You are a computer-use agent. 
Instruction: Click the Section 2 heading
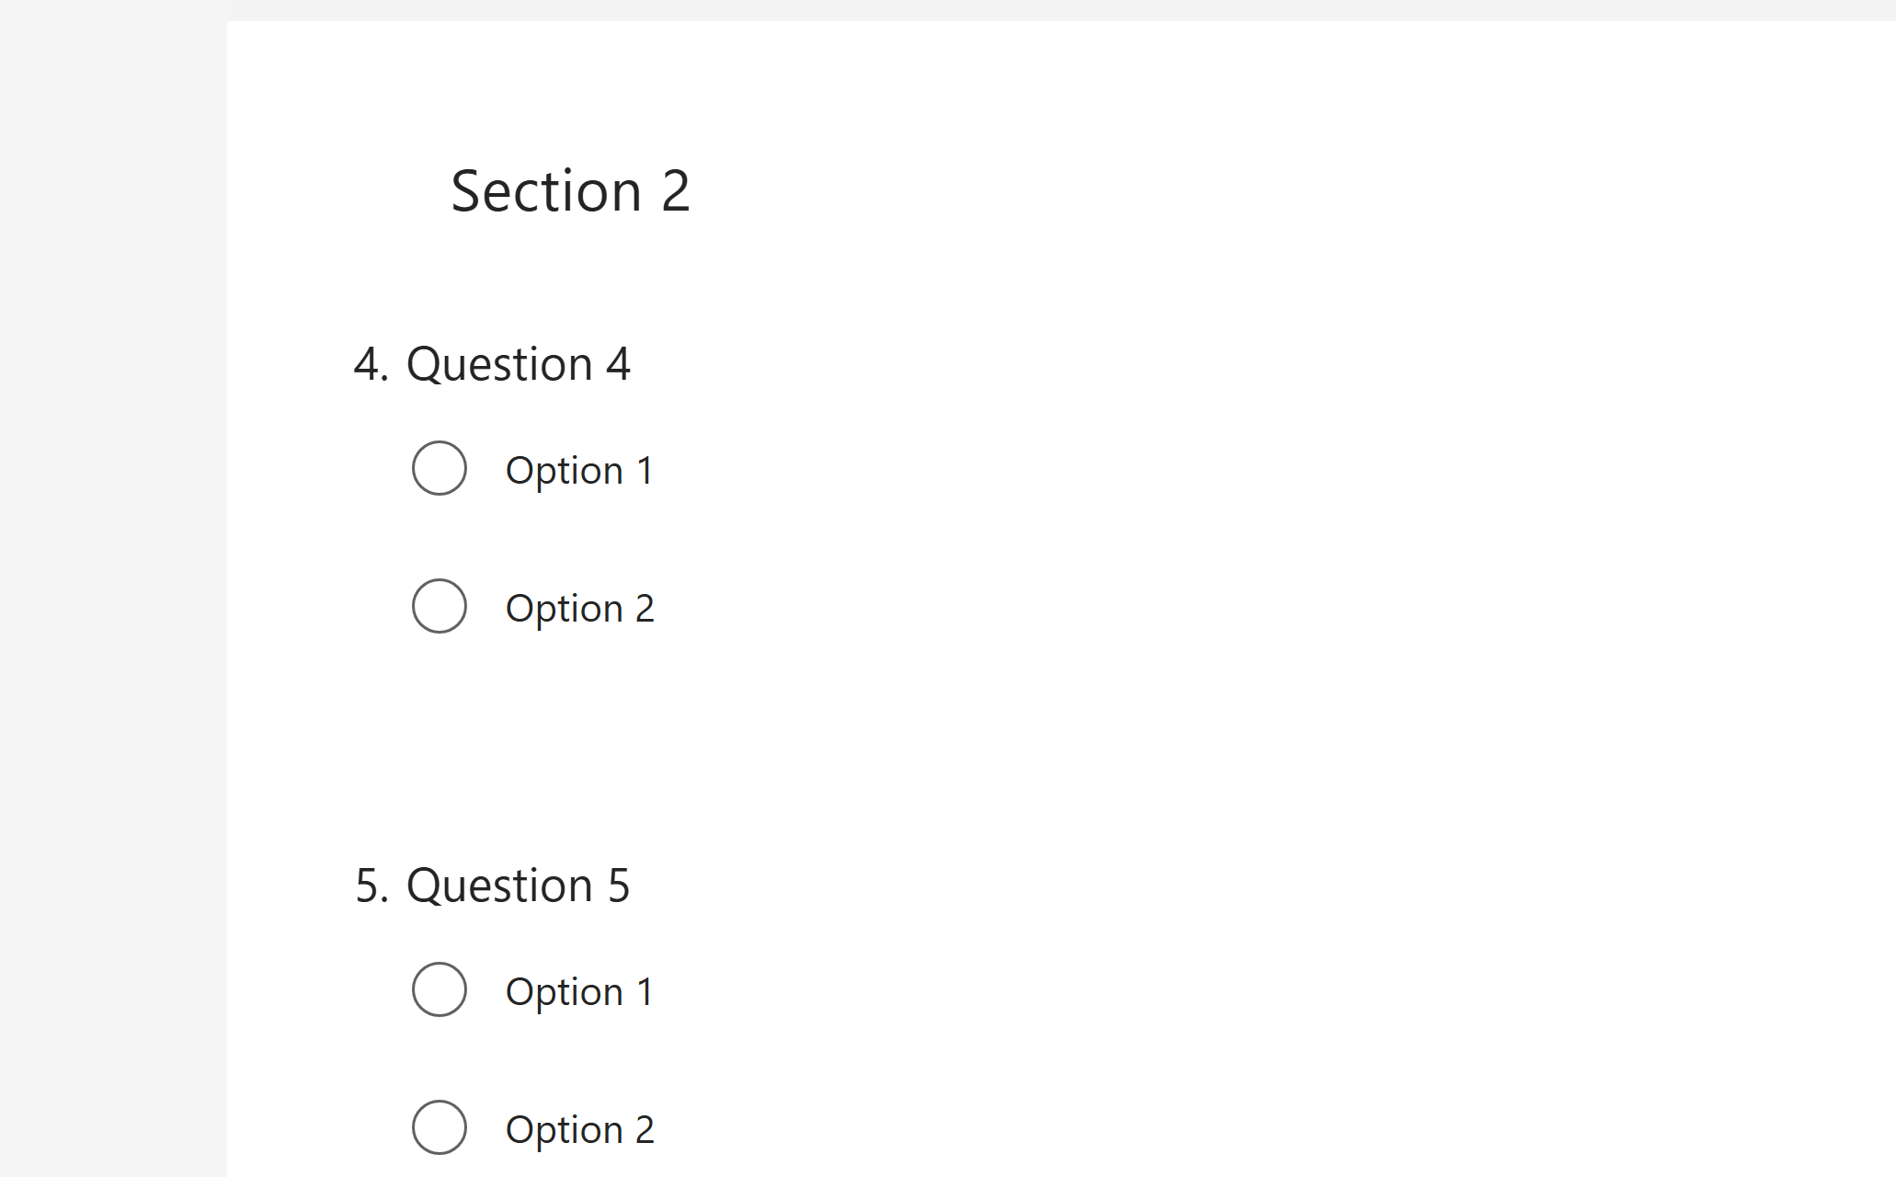[x=570, y=190]
